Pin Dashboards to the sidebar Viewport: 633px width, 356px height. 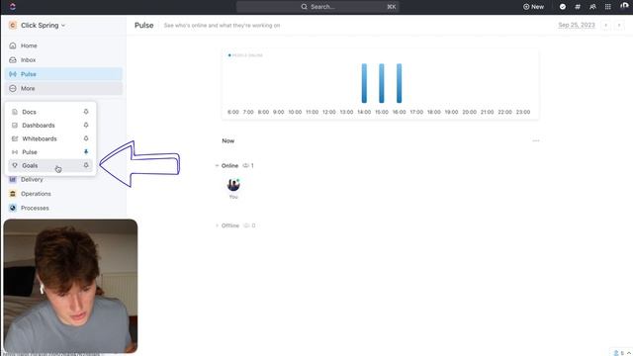point(86,126)
